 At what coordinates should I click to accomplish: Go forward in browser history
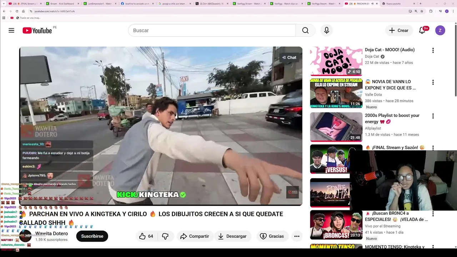click(x=10, y=11)
